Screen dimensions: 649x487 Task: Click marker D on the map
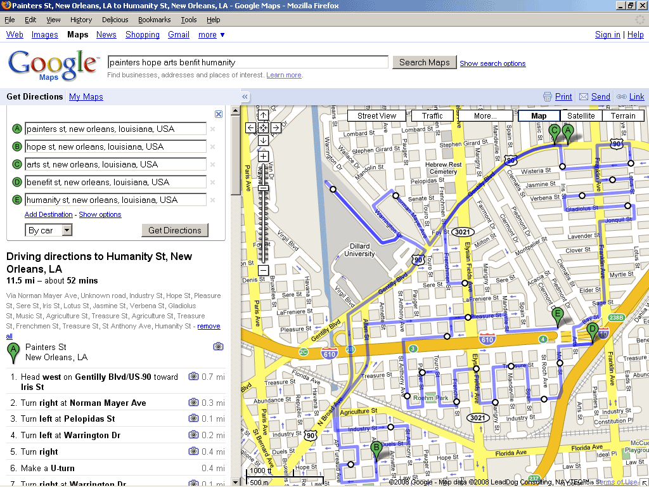click(x=593, y=334)
